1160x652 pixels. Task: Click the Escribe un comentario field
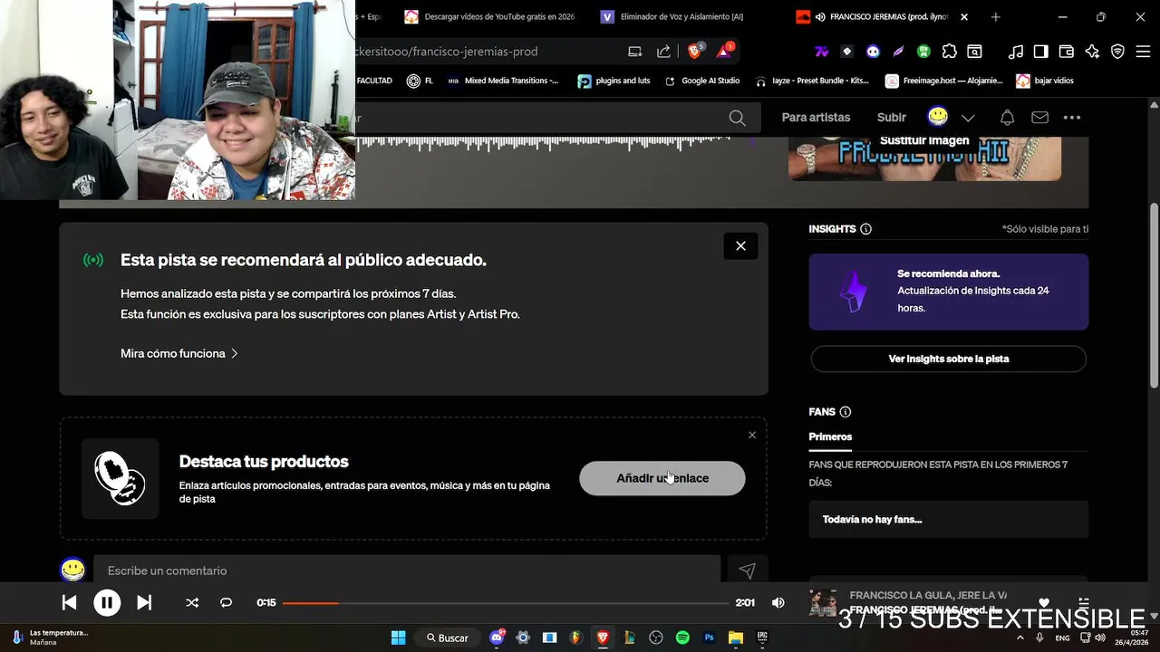tap(407, 570)
